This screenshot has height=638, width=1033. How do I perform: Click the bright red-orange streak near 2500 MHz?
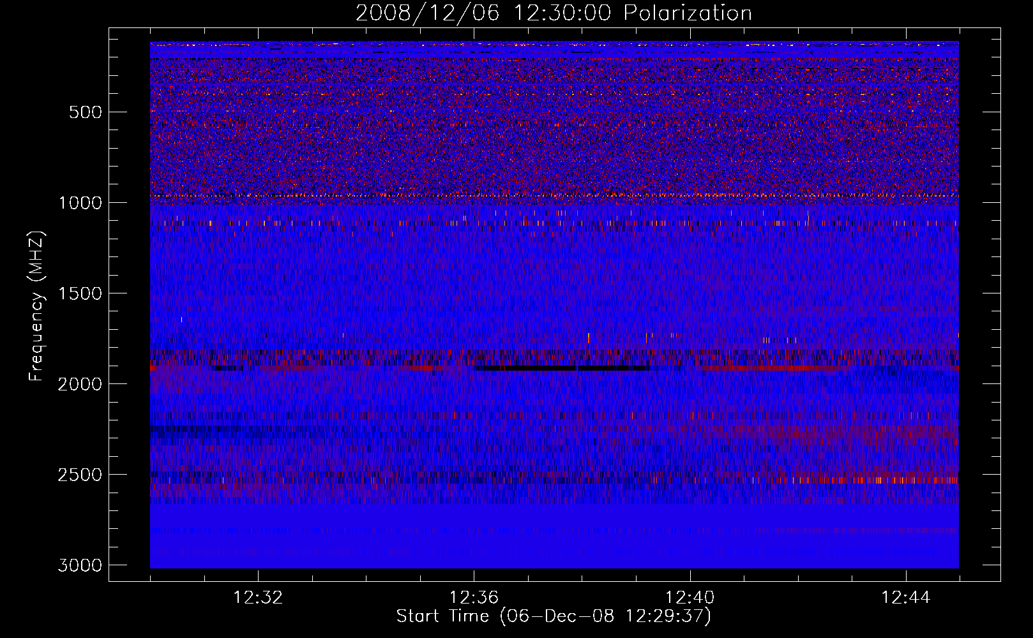(871, 480)
